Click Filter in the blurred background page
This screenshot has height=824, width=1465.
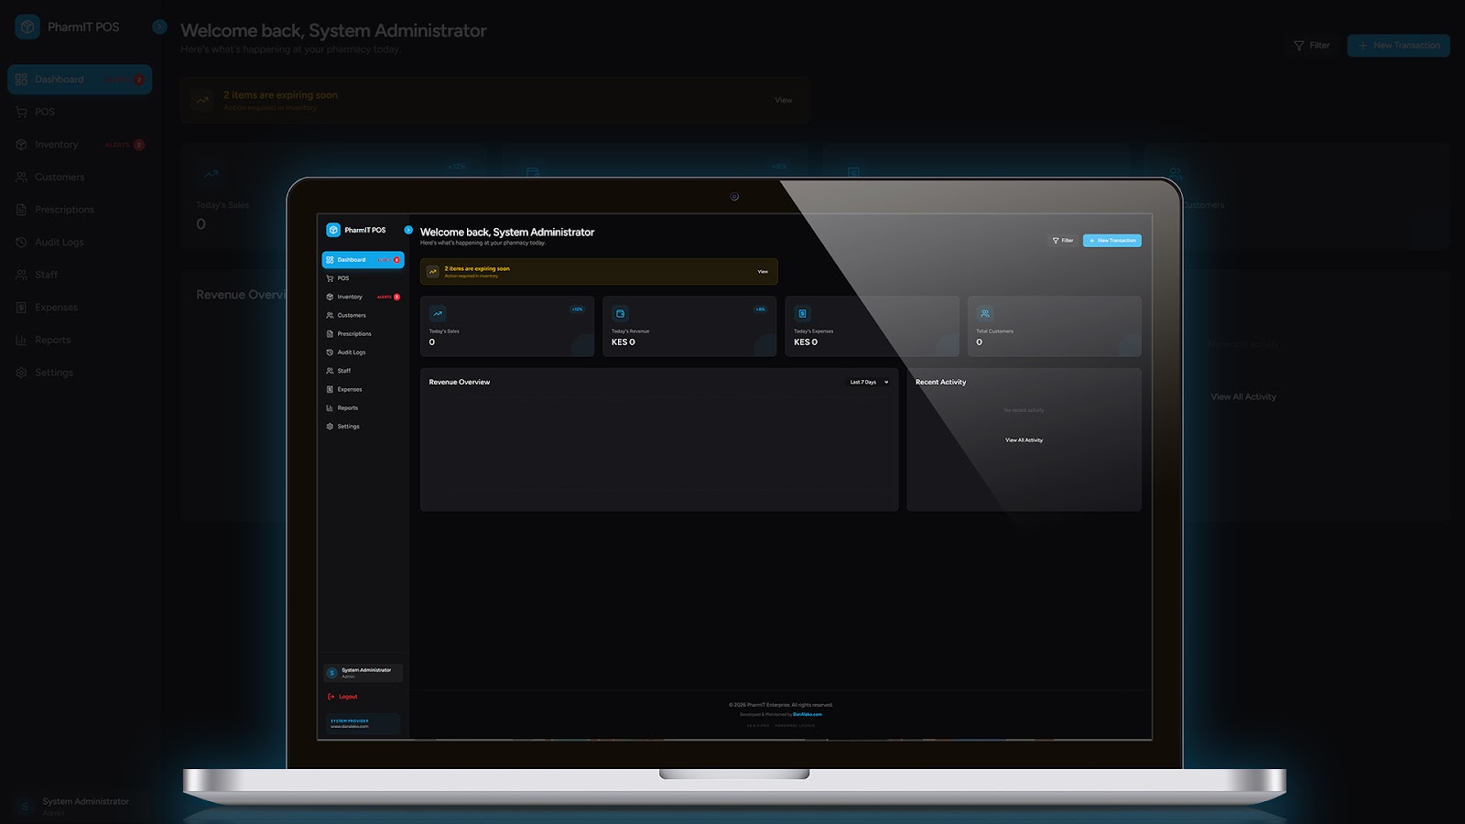(x=1312, y=45)
